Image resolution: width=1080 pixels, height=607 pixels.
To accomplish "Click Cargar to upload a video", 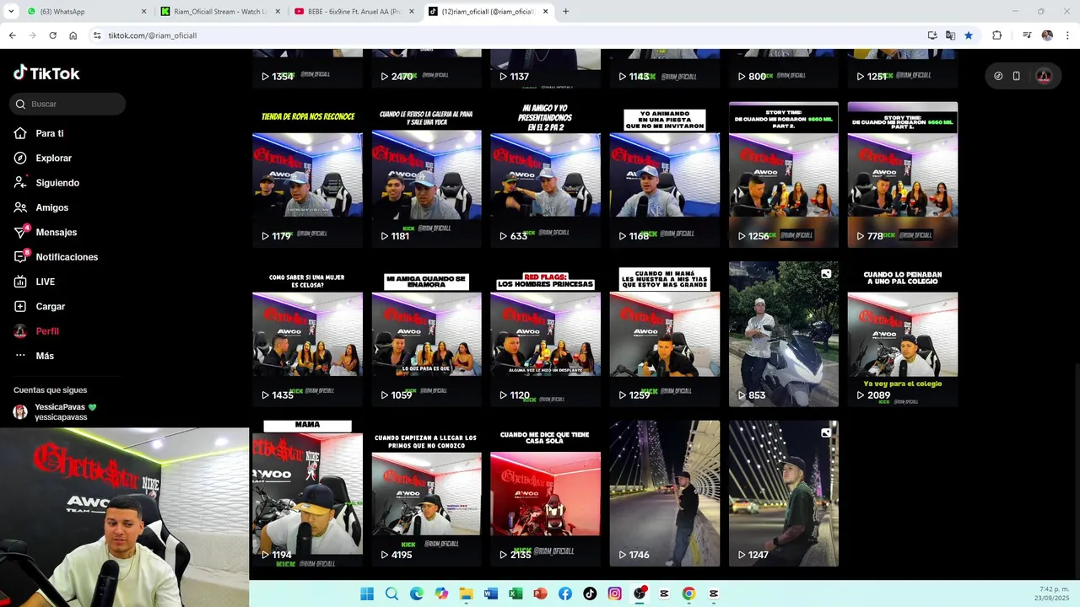I will 50,306.
